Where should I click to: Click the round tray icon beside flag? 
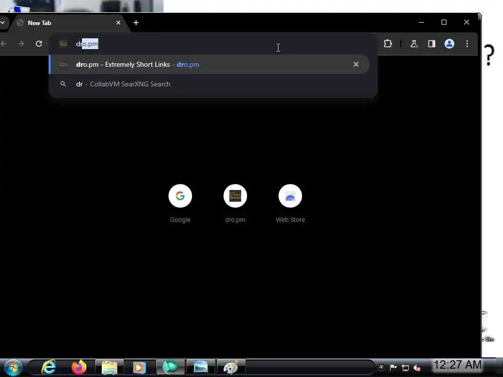point(381,367)
